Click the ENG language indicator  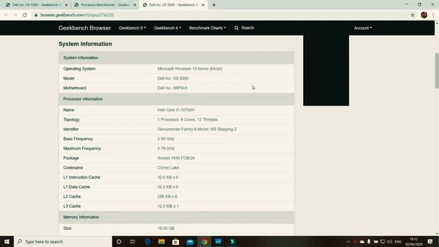pos(398,242)
